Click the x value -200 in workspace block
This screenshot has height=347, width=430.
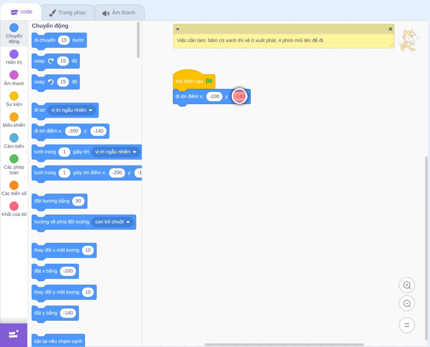(214, 96)
